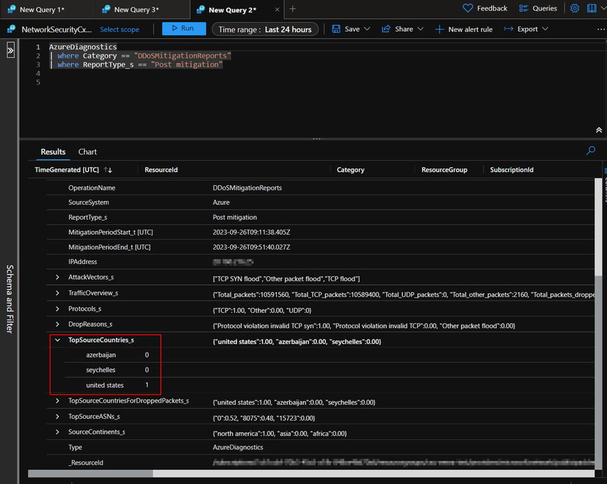
Task: Run the query with the Run button
Action: pos(184,29)
